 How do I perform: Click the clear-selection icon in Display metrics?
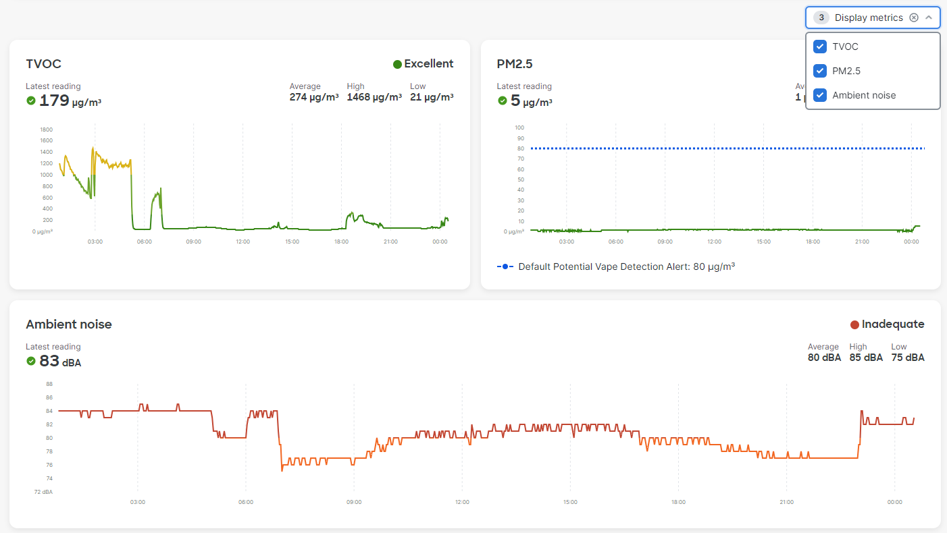(x=914, y=17)
